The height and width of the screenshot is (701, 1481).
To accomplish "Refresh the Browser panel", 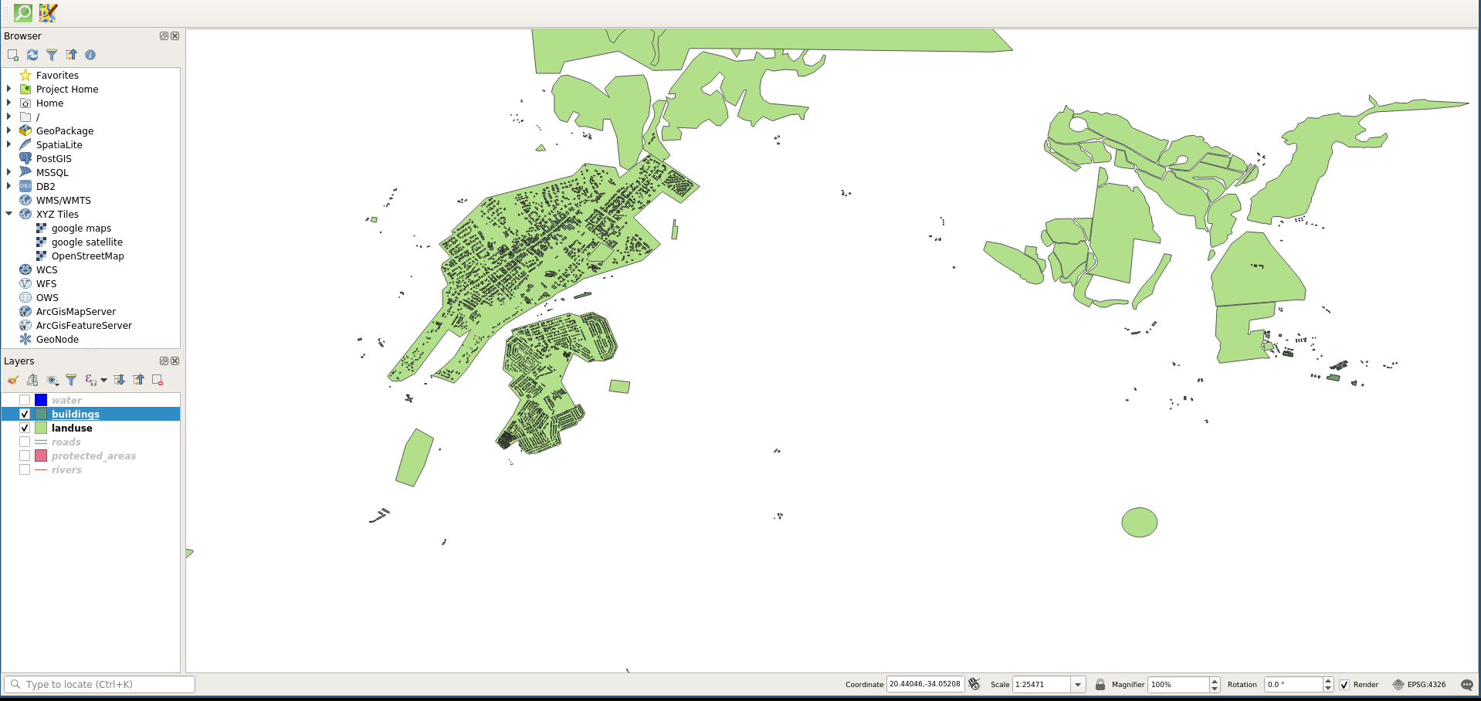I will pyautogui.click(x=32, y=55).
